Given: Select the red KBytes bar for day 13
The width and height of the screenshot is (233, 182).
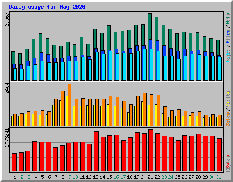Looking at the screenshot, I should 96,152.
